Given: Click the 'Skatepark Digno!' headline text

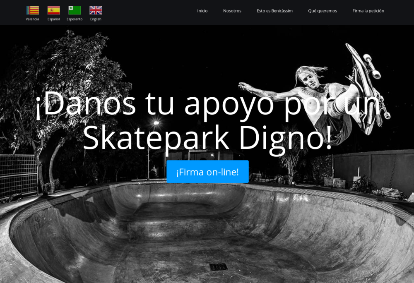Looking at the screenshot, I should [207, 137].
